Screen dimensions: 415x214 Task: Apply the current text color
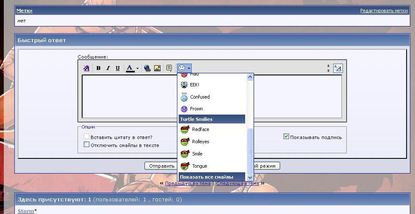pos(130,68)
